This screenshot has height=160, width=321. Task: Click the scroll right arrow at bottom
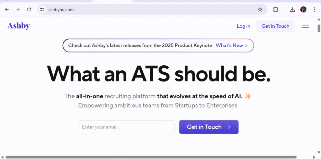coord(315,157)
